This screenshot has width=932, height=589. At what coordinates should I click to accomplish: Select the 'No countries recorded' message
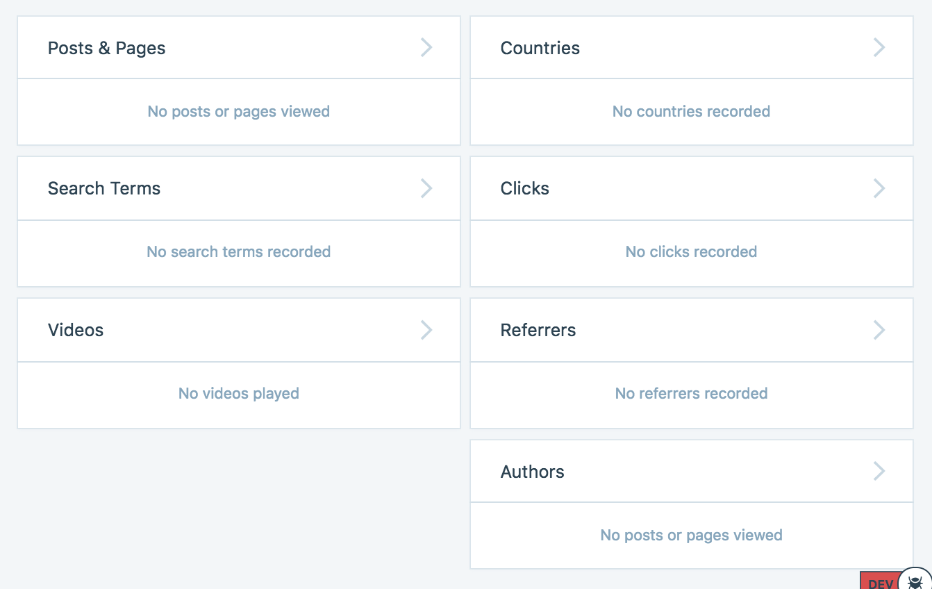(x=692, y=111)
